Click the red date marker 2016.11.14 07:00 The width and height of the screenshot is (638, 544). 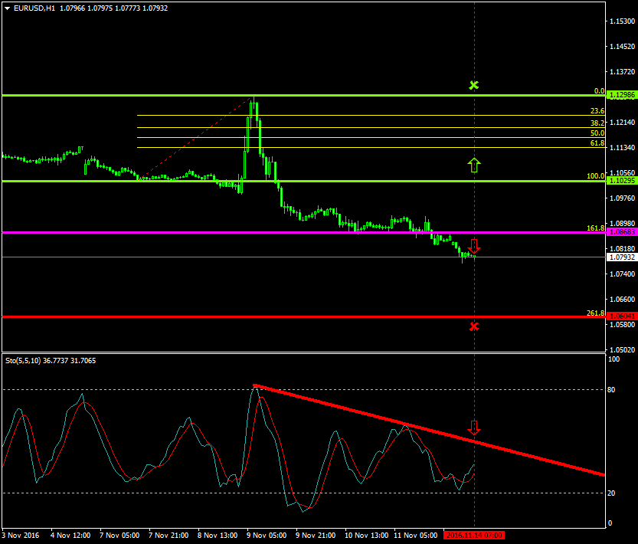pyautogui.click(x=474, y=535)
